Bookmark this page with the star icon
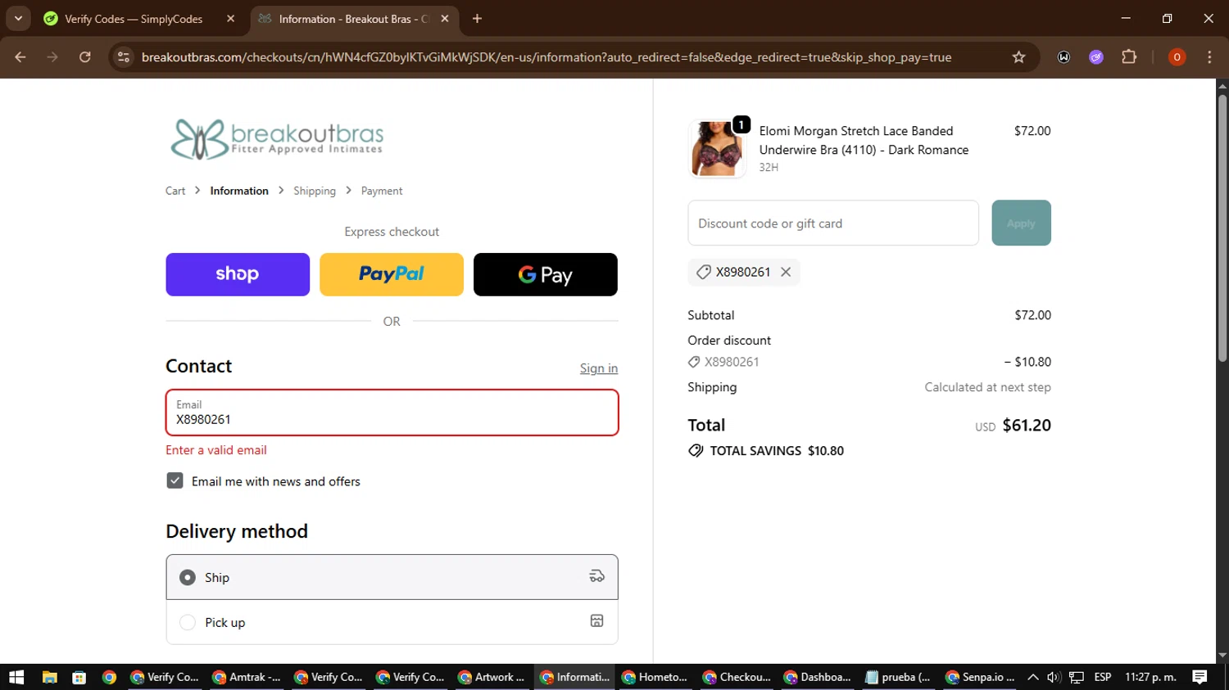 point(1018,57)
